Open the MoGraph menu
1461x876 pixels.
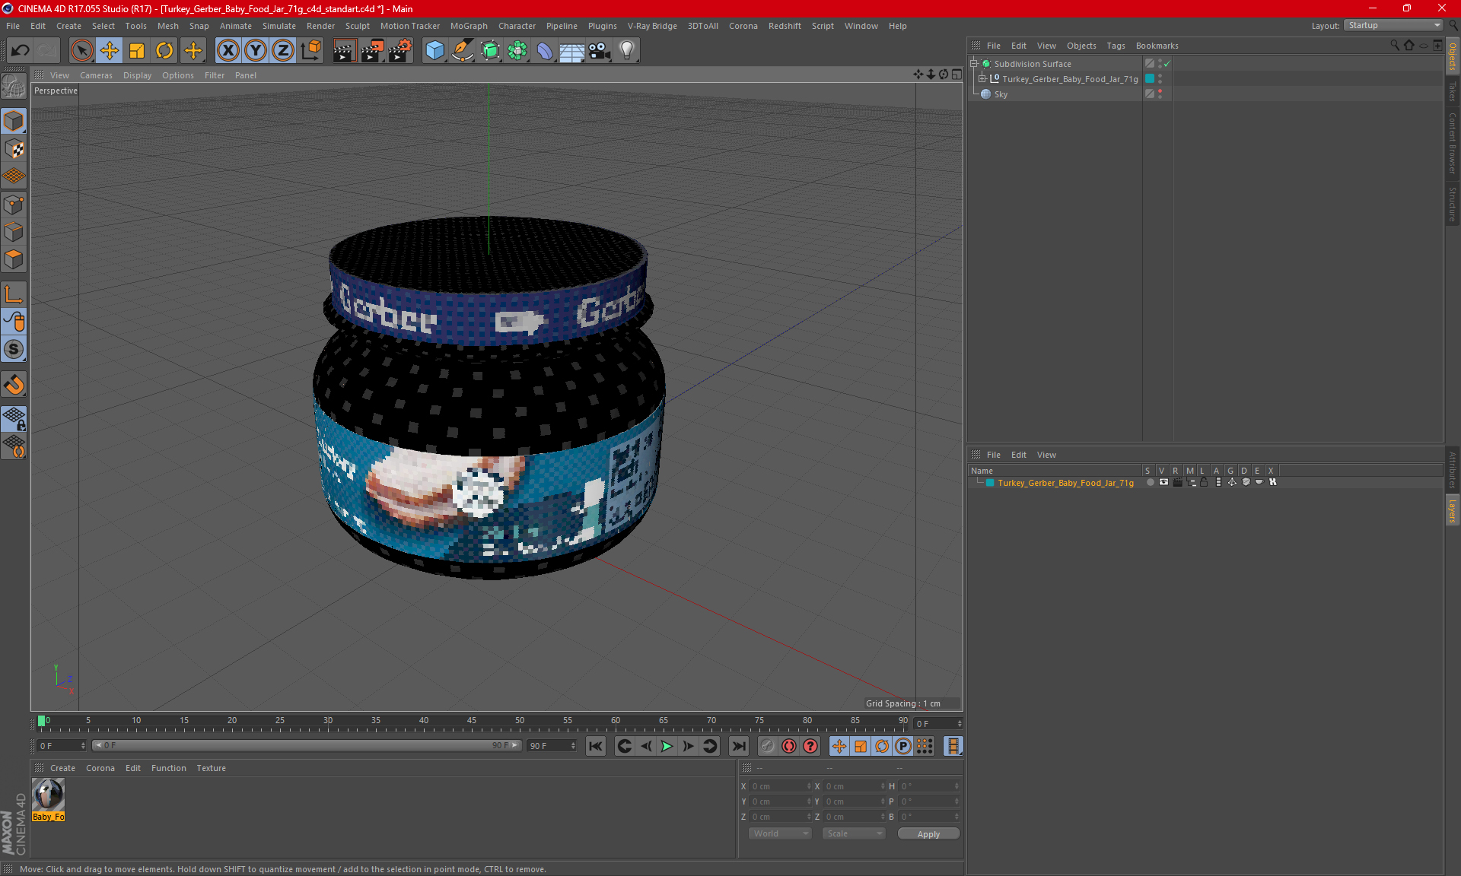469,26
